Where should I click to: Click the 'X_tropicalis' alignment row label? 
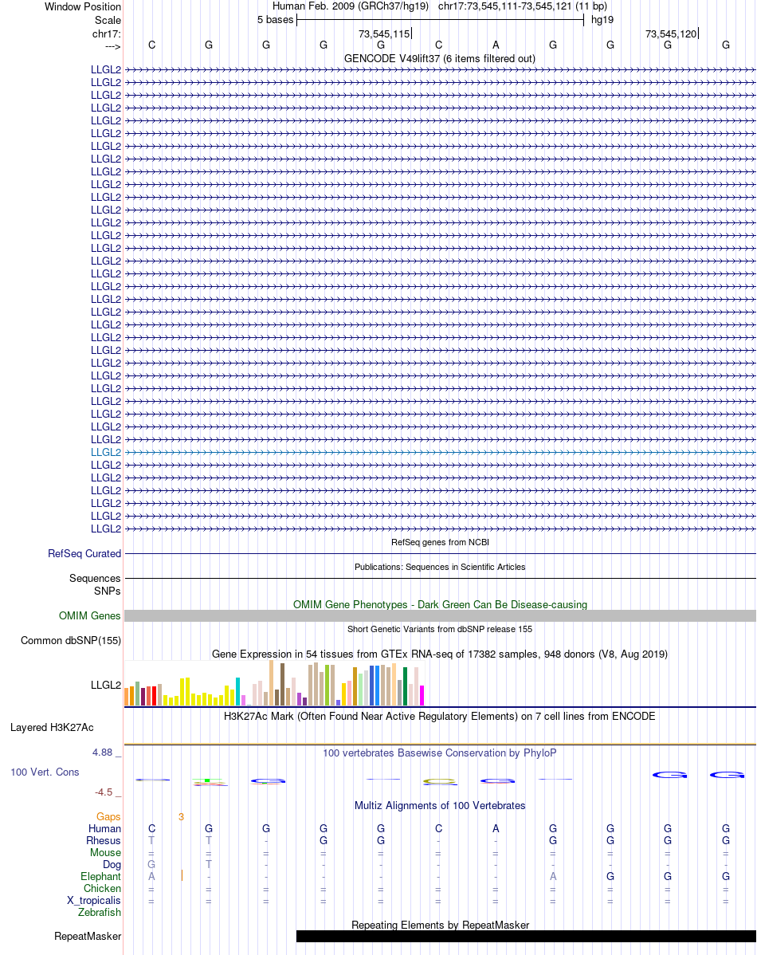click(x=94, y=901)
